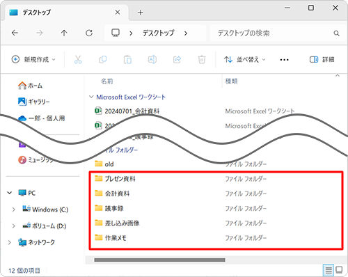Refresh the Desktop folder view
348x277 pixels.
pos(89,33)
